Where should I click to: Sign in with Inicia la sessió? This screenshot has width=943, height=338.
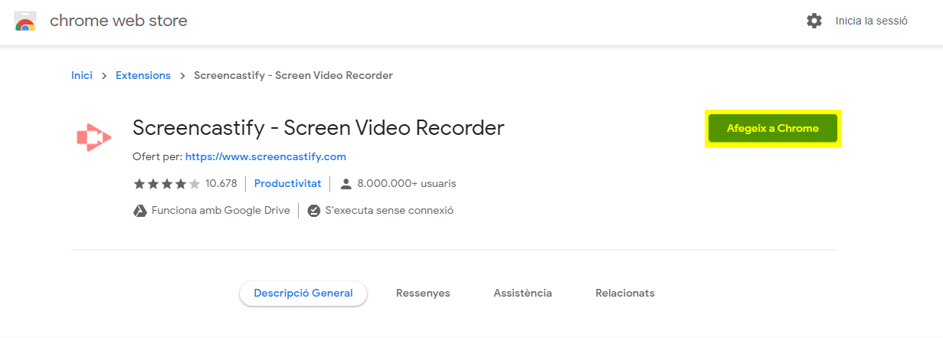[871, 21]
